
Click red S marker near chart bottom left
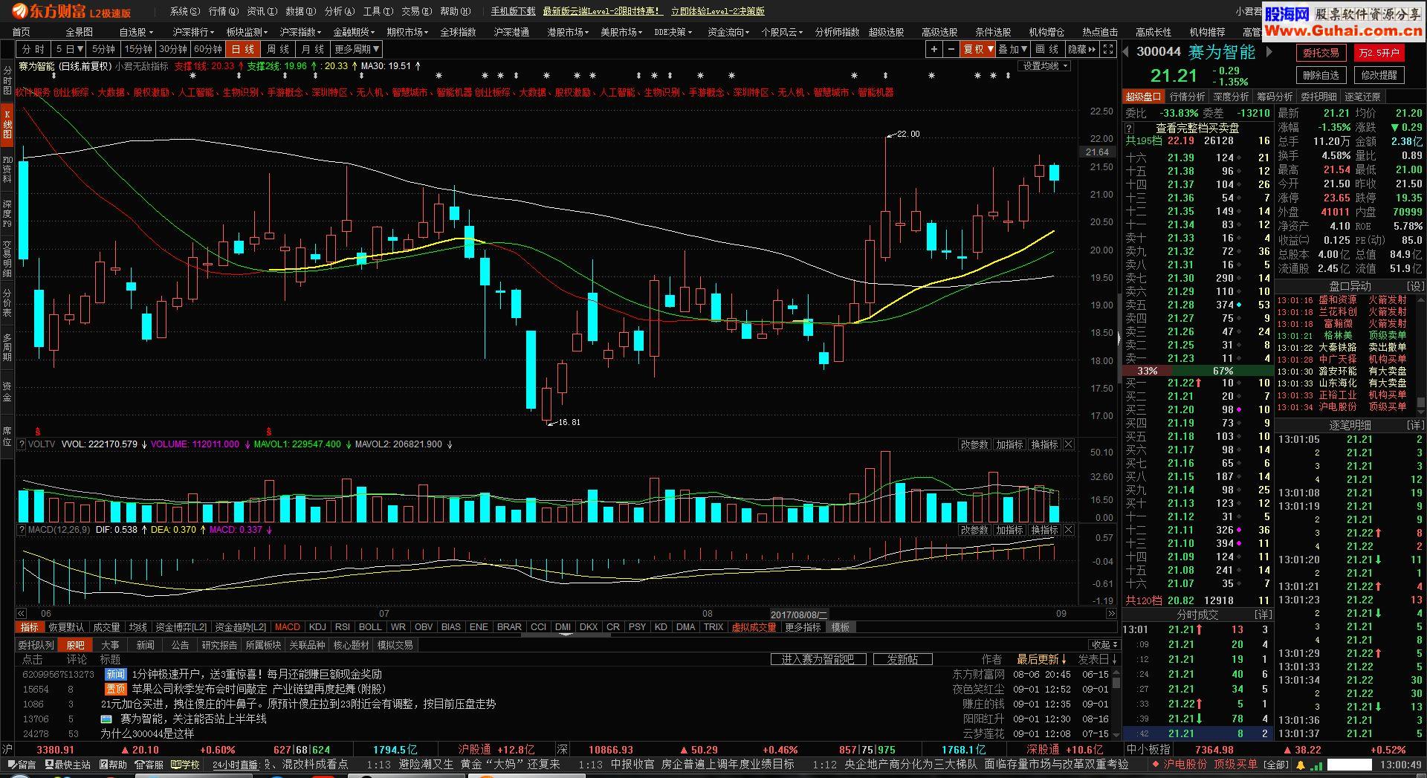pos(38,431)
